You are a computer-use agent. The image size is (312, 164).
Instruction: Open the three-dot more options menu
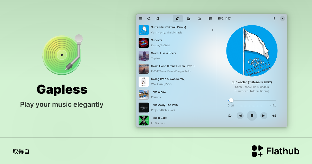tap(274, 19)
